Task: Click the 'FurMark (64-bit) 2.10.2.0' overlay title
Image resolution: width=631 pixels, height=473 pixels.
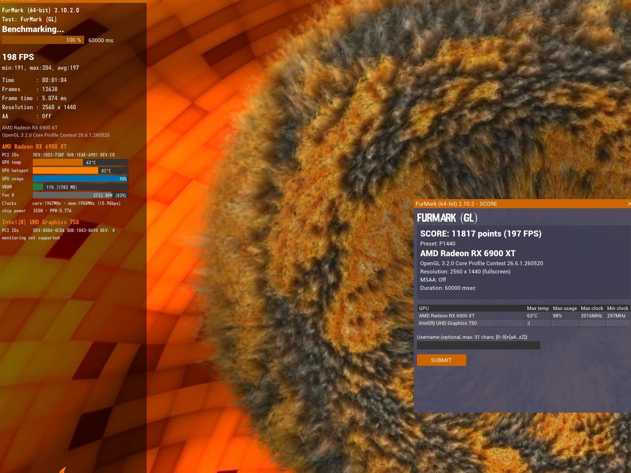Action: coord(41,10)
